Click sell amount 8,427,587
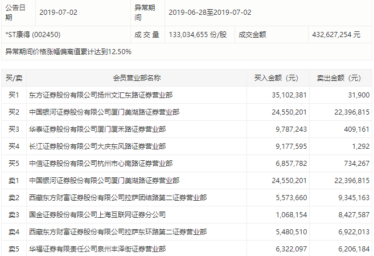The image size is (374, 256). (354, 215)
